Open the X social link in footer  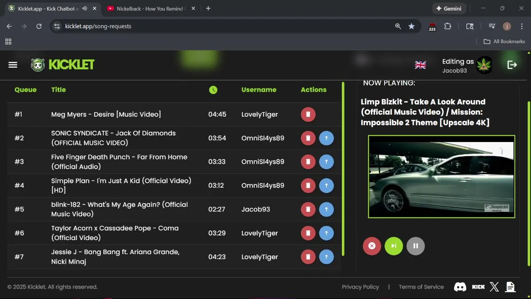click(x=494, y=287)
